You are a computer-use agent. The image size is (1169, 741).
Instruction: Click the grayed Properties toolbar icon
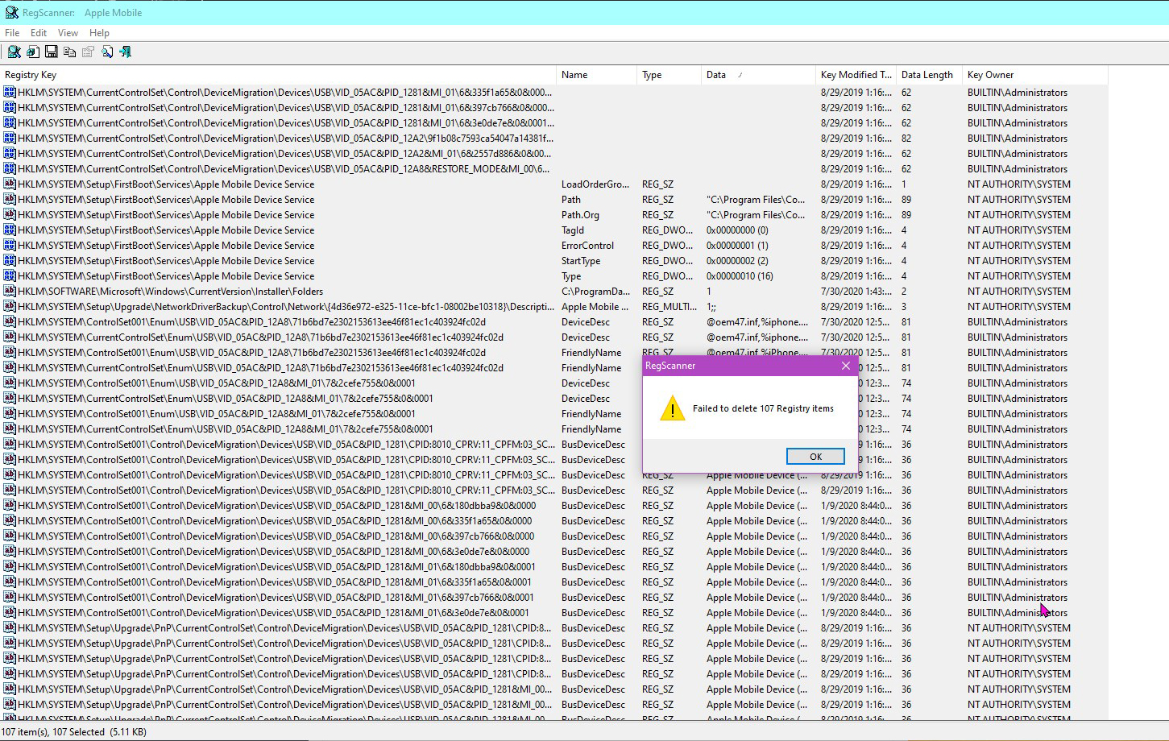[89, 52]
